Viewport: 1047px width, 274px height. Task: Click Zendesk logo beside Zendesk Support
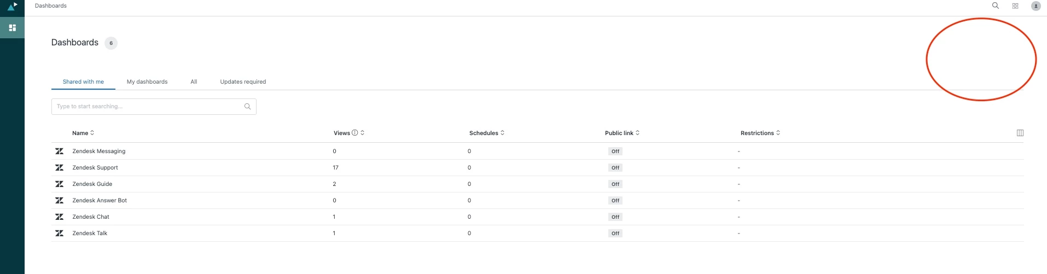(59, 167)
